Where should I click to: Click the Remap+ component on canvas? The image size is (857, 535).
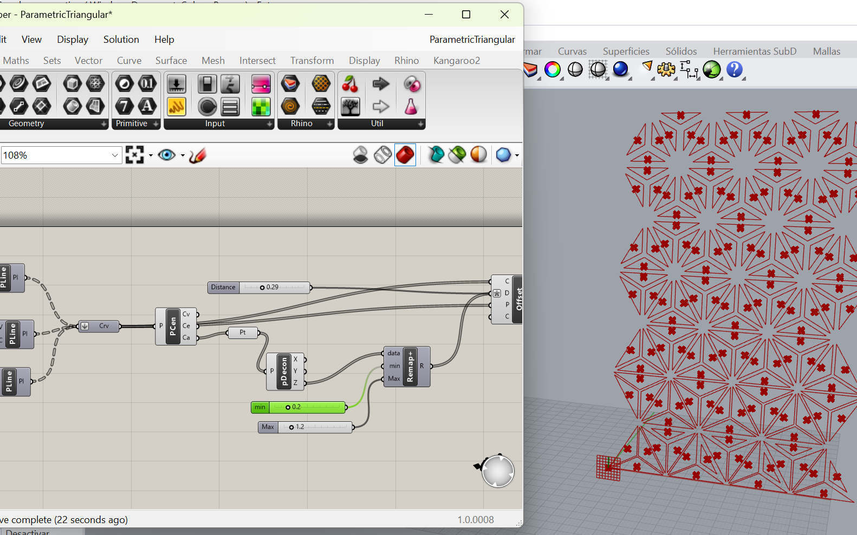410,367
